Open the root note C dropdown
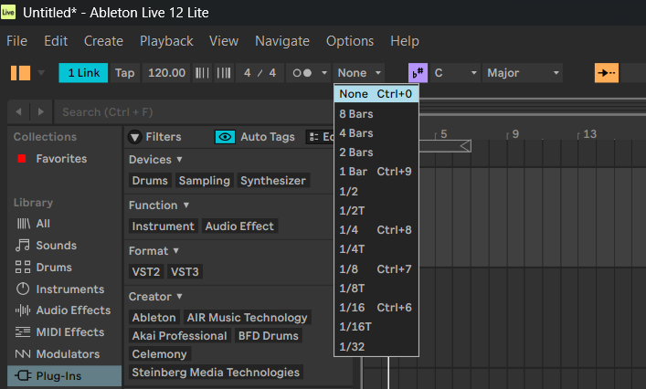 coord(455,73)
